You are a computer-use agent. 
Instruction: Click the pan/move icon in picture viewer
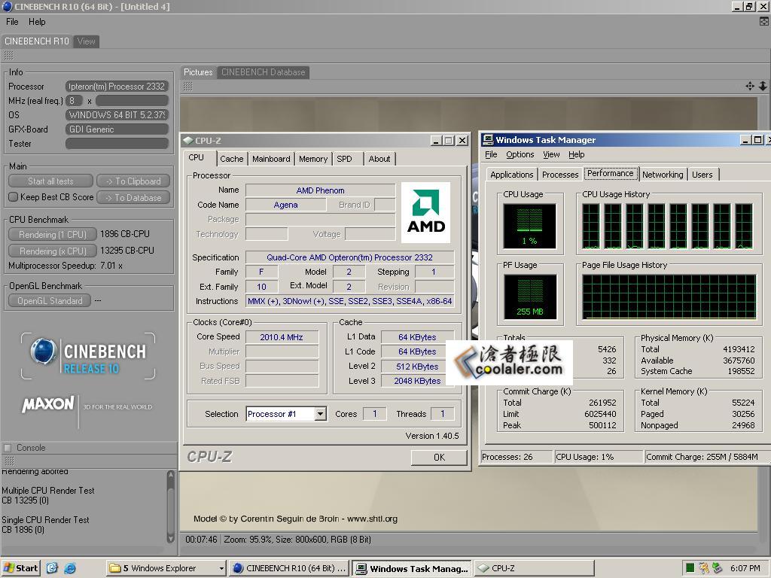(750, 87)
